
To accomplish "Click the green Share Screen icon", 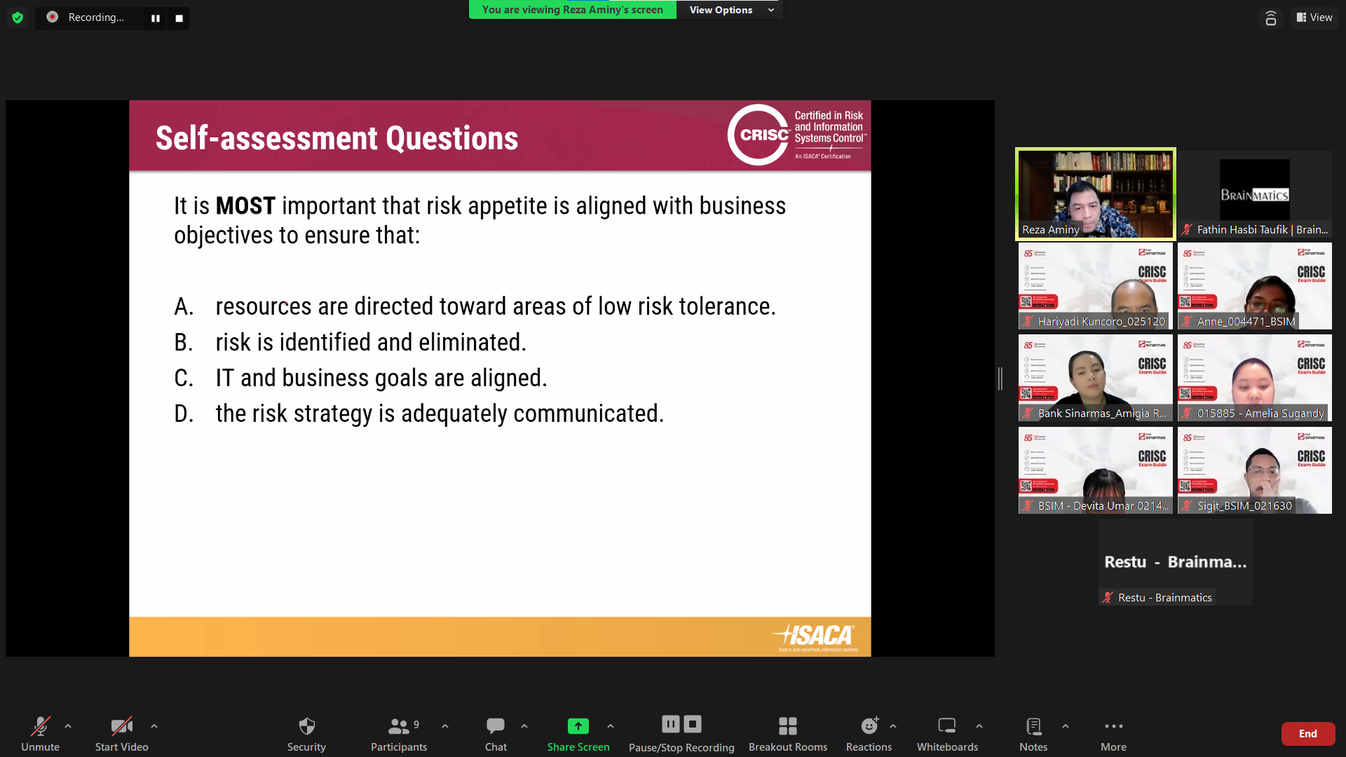I will click(578, 726).
